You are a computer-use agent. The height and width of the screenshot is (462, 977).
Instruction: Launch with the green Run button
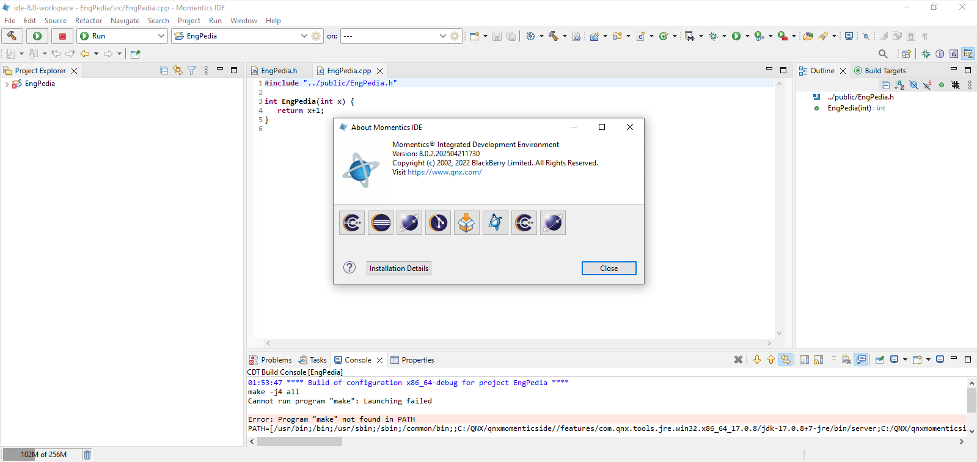37,36
